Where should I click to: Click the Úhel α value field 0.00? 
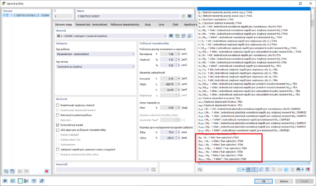[168, 108]
